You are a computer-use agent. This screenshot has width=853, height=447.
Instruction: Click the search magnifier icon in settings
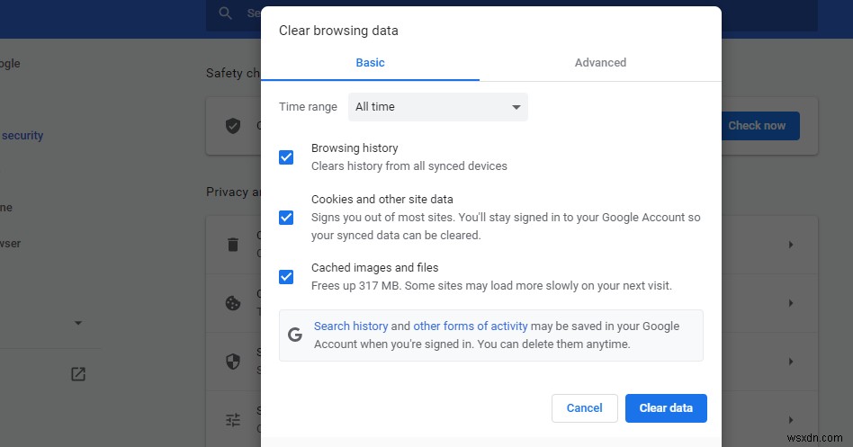pyautogui.click(x=225, y=13)
